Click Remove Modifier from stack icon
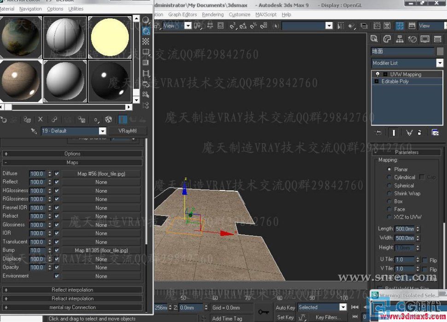The image size is (447, 322). click(420, 132)
